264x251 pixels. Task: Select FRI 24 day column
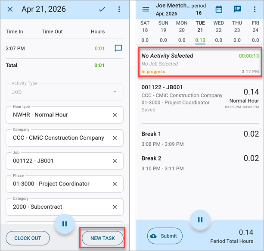pyautogui.click(x=255, y=31)
